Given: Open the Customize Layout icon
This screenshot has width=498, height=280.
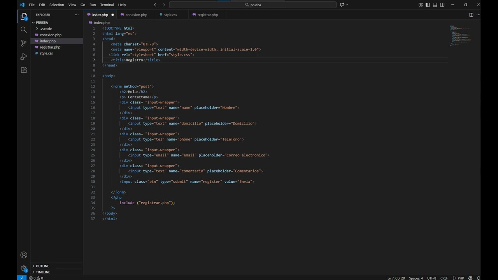Looking at the screenshot, I should 421,5.
